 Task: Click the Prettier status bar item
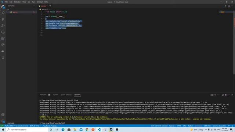click(207, 126)
